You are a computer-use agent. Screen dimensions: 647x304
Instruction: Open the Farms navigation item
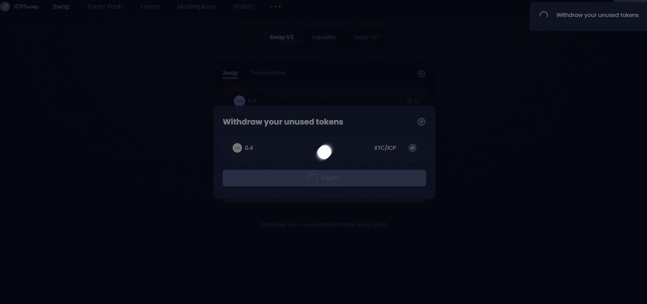[x=150, y=7]
